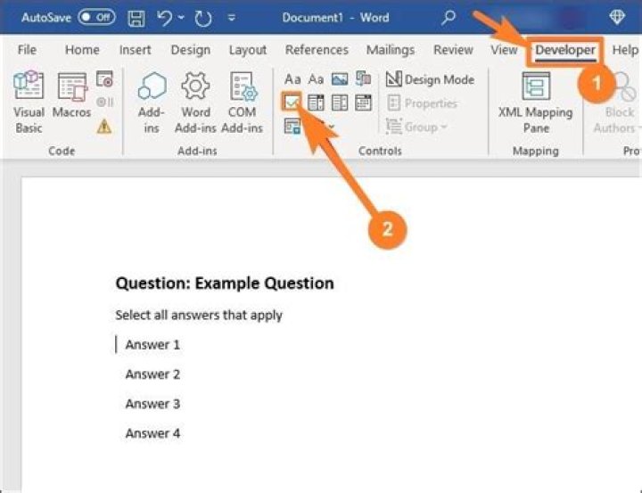Insert a Combo Box Content Control
The image size is (642, 493).
(316, 103)
